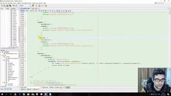The height and width of the screenshot is (96, 171).
Task: Select .container-fluid in Navigator tree
Action: click(x=11, y=71)
